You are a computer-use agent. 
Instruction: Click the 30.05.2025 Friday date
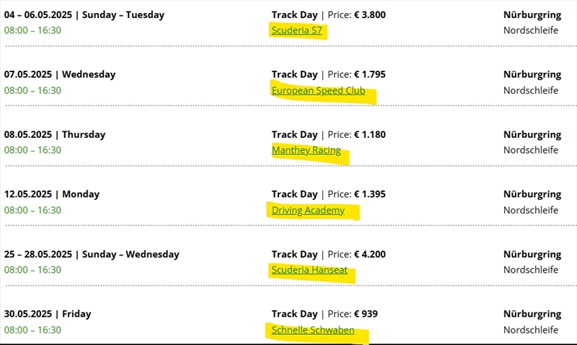(48, 314)
